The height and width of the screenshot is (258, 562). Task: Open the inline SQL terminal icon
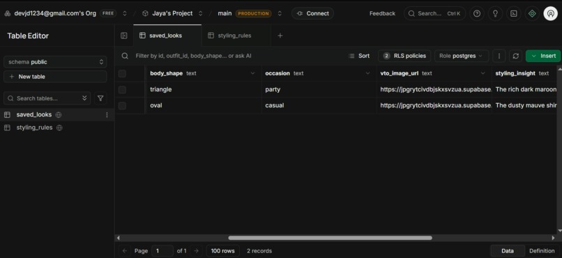coord(514,14)
